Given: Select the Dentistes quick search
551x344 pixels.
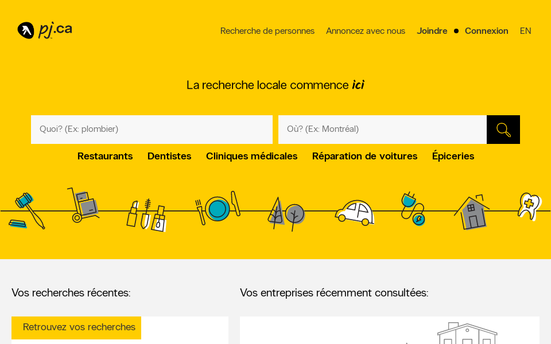Looking at the screenshot, I should point(169,156).
